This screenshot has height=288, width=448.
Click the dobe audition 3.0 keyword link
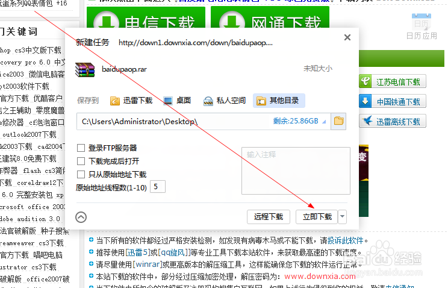tap(30, 219)
